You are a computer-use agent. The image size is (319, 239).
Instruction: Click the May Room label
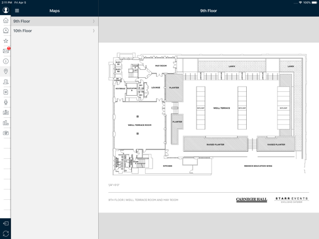pyautogui.click(x=161, y=66)
